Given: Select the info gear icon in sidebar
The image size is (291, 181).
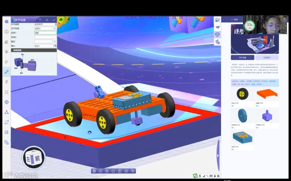Looking at the screenshot, I should (x=6, y=32).
